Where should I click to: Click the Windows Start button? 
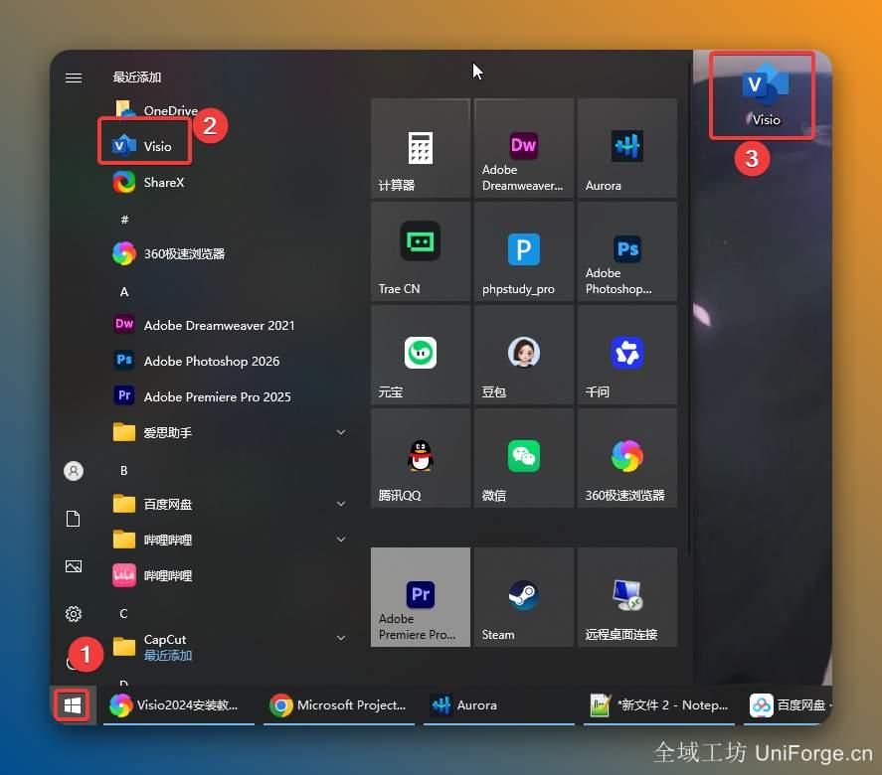(73, 705)
